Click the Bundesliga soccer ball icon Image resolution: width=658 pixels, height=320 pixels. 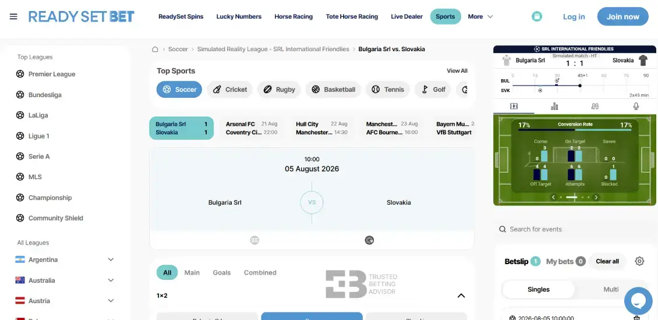[20, 95]
